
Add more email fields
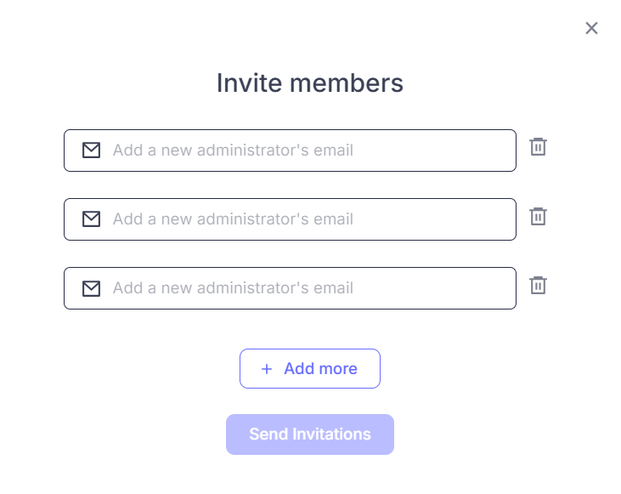pos(309,369)
